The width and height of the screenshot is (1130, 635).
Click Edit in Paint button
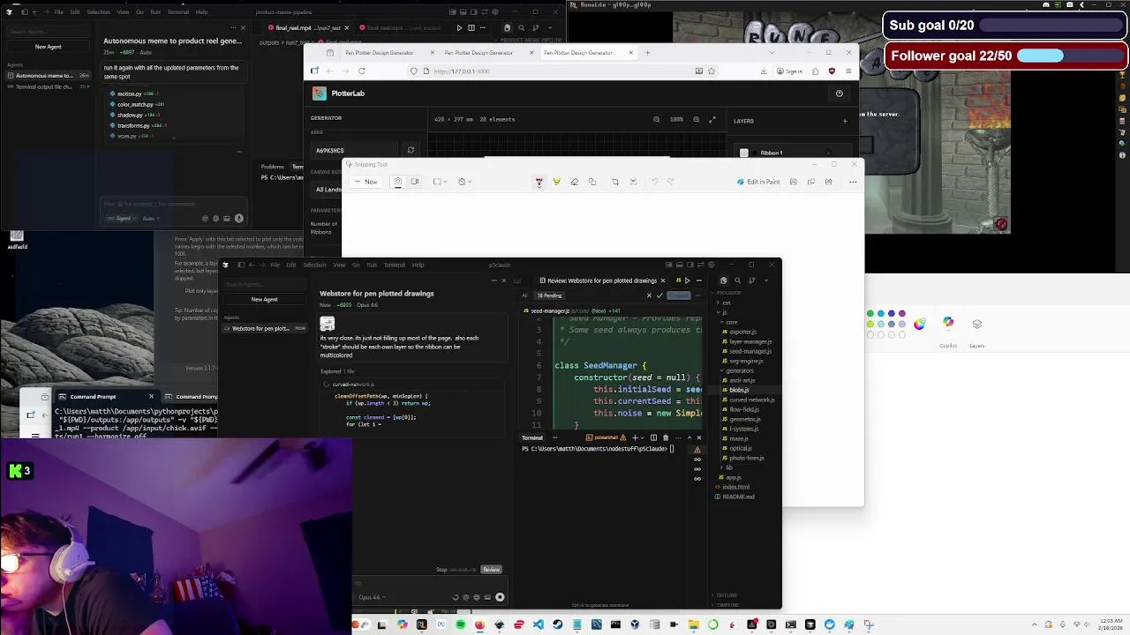coord(758,182)
